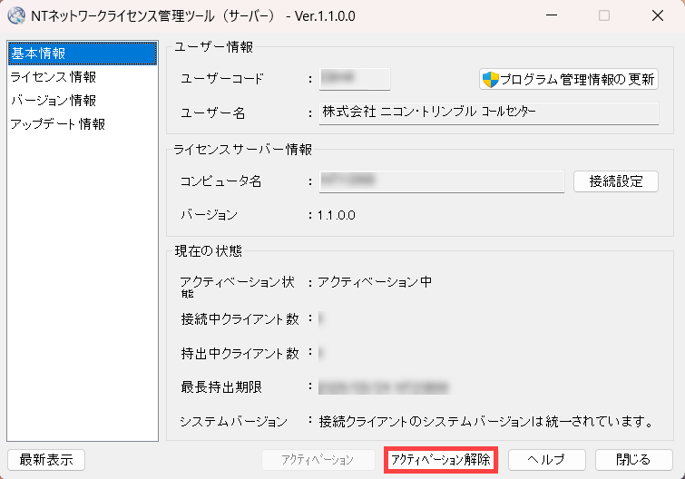Click the disabled maximize window icon

click(x=604, y=15)
